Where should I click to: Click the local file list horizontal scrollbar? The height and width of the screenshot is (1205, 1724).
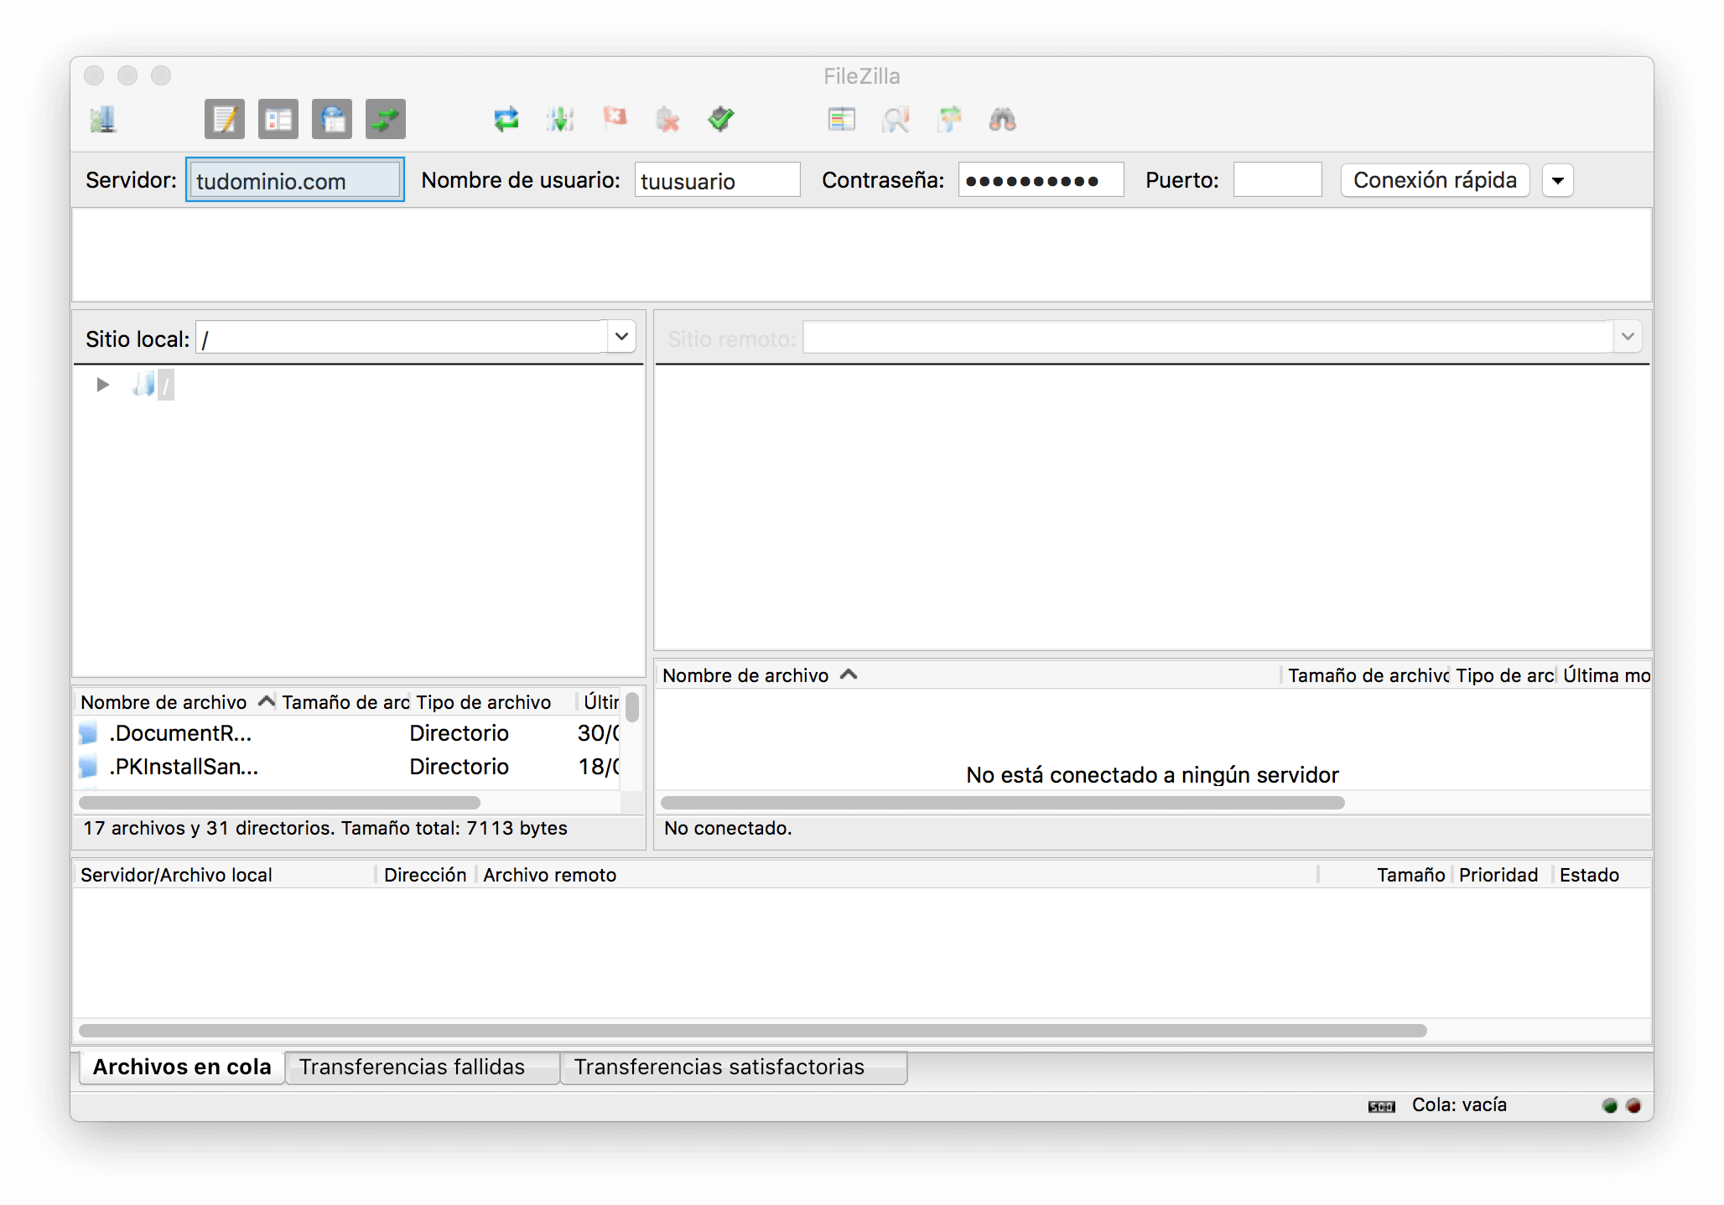[x=279, y=803]
